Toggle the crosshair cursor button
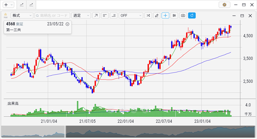The height and width of the screenshot is (139, 257). pyautogui.click(x=166, y=16)
